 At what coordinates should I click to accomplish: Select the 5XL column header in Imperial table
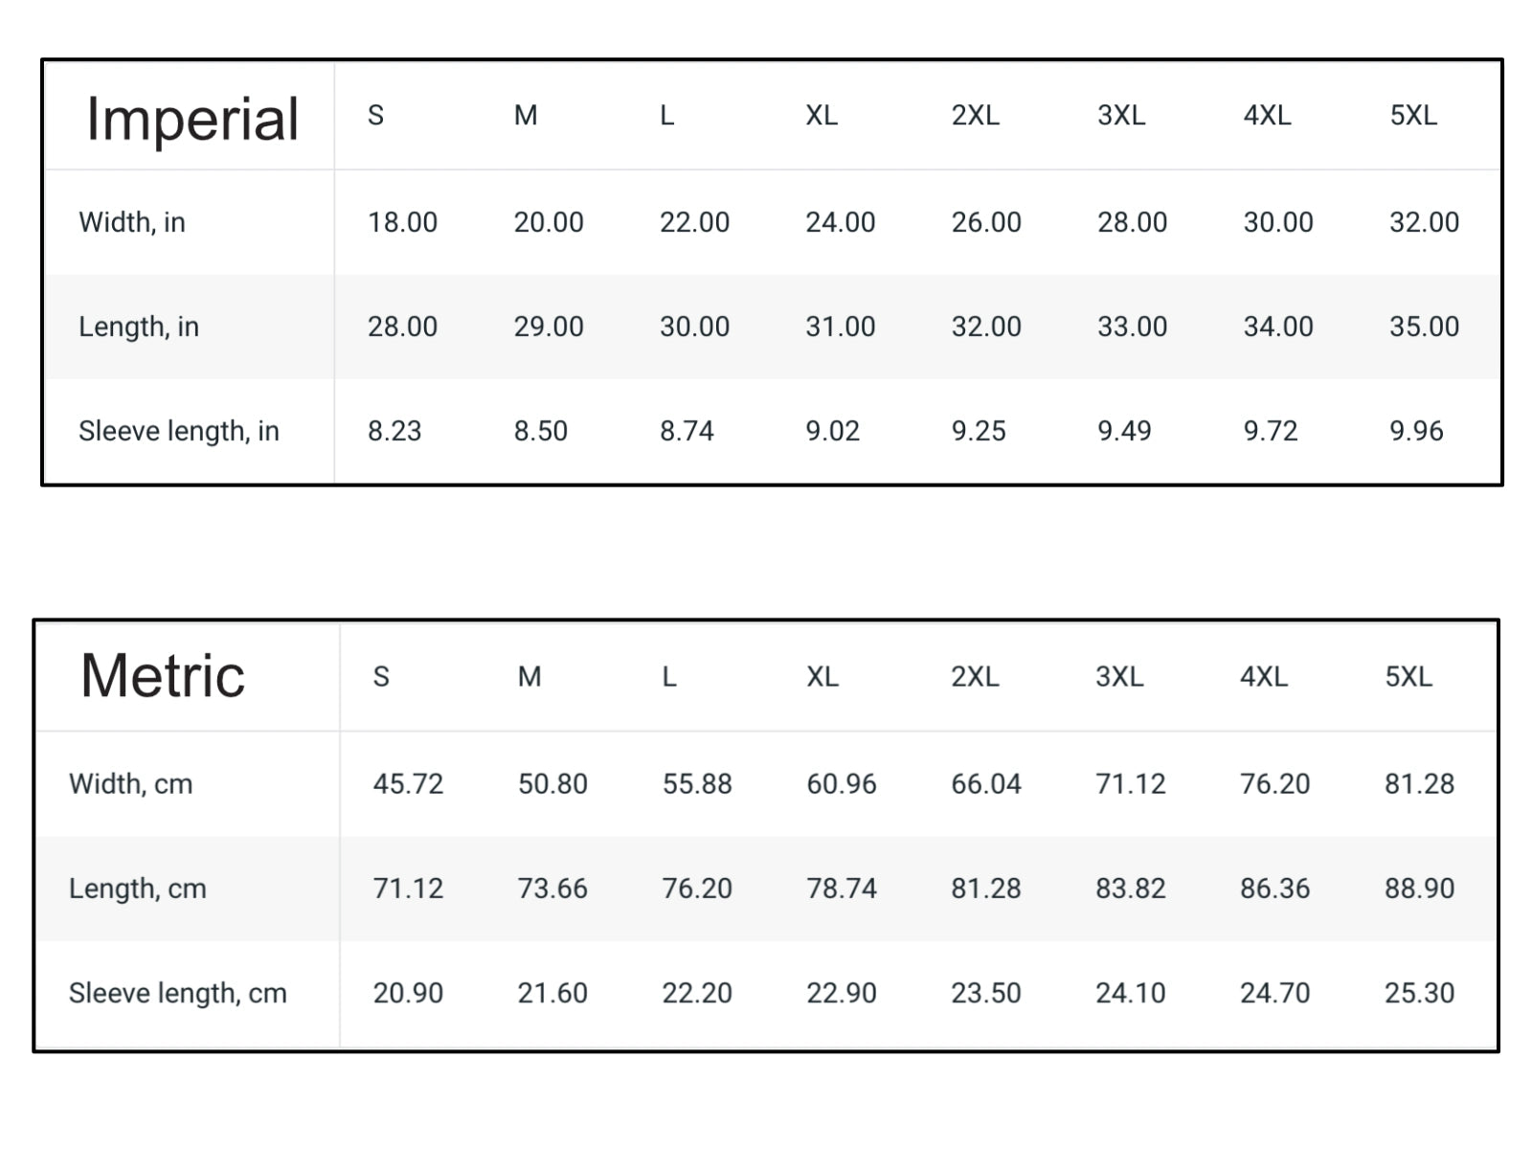1412,116
